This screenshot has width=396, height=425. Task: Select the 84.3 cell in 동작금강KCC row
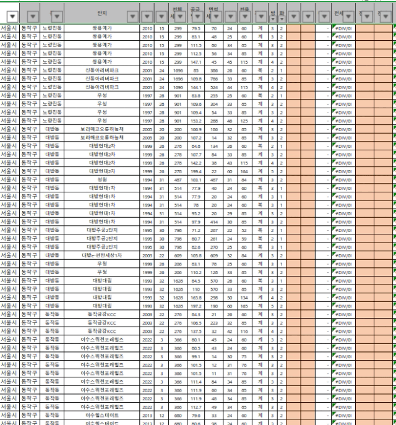coord(196,314)
